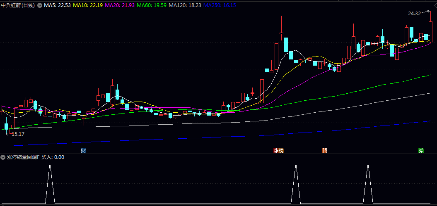Viewport: 437px width, 206px height.
Task: Expand dropdown arrow beside 中兵红箭 (日线) title
Action: coord(40,5)
